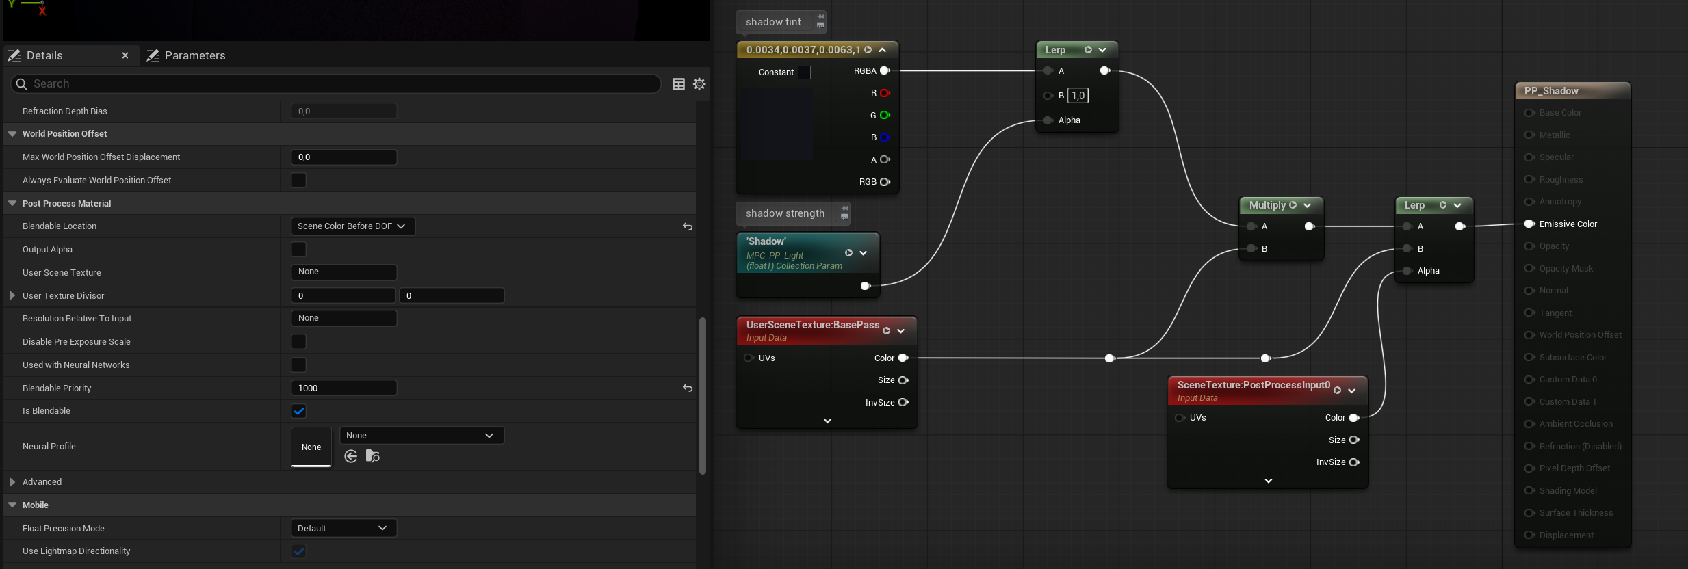The image size is (1688, 569).
Task: Click the Emissive Color input pin
Action: click(x=1529, y=224)
